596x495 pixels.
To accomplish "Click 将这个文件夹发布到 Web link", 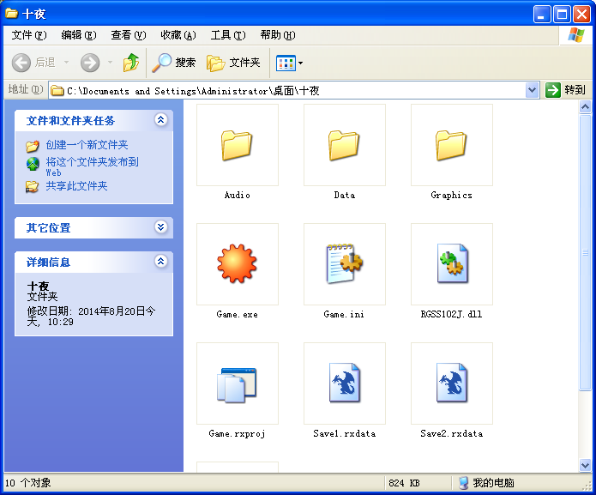I will 92,166.
